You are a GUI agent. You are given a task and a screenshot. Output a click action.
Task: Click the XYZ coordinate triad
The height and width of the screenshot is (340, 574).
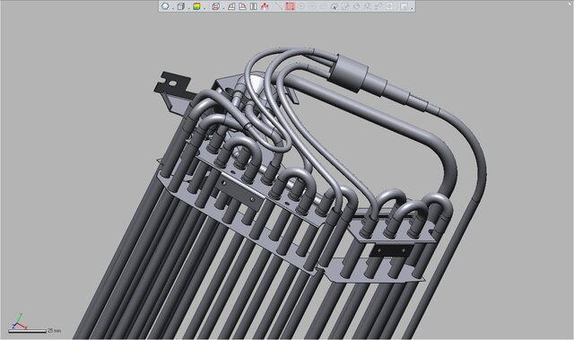[x=19, y=321]
